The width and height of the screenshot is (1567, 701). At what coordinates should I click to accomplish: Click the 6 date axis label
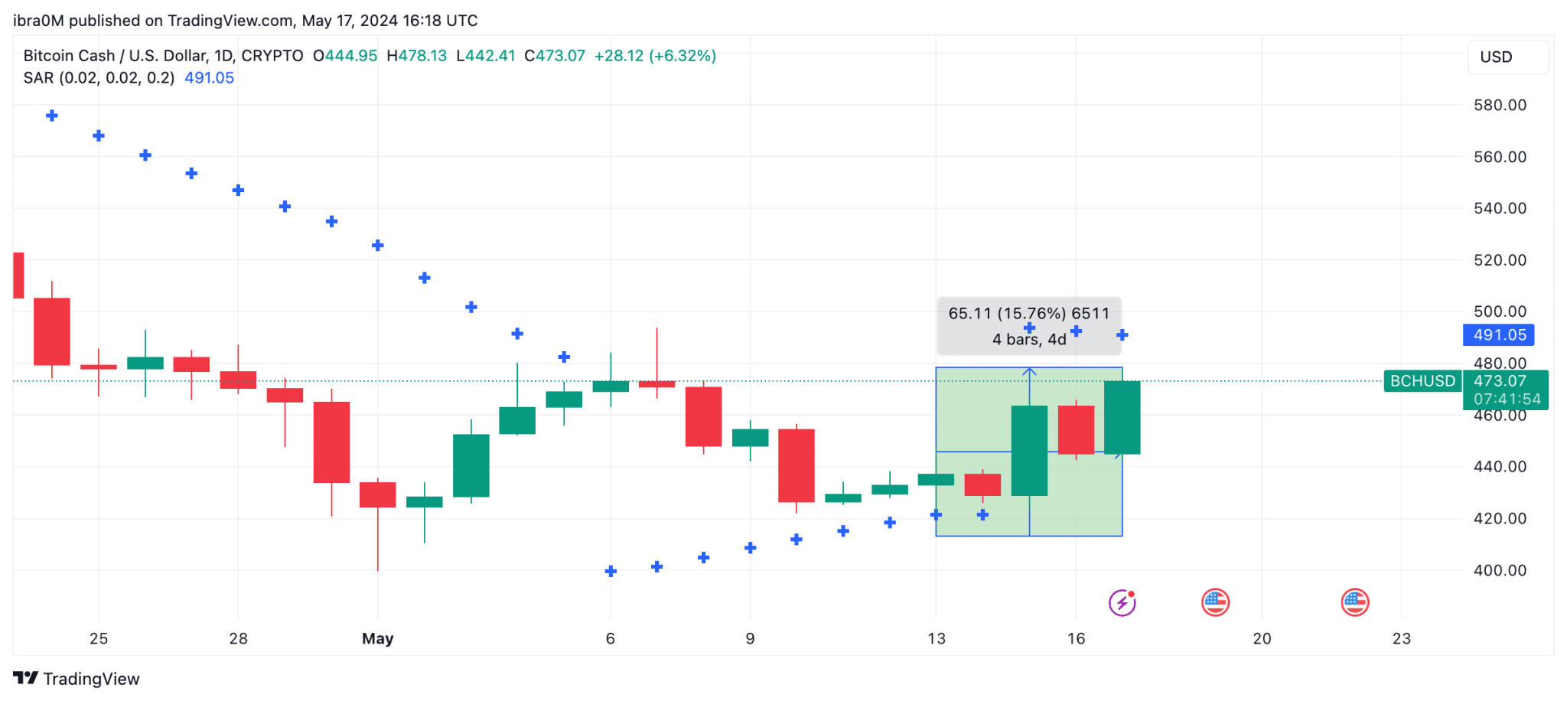[x=611, y=638]
